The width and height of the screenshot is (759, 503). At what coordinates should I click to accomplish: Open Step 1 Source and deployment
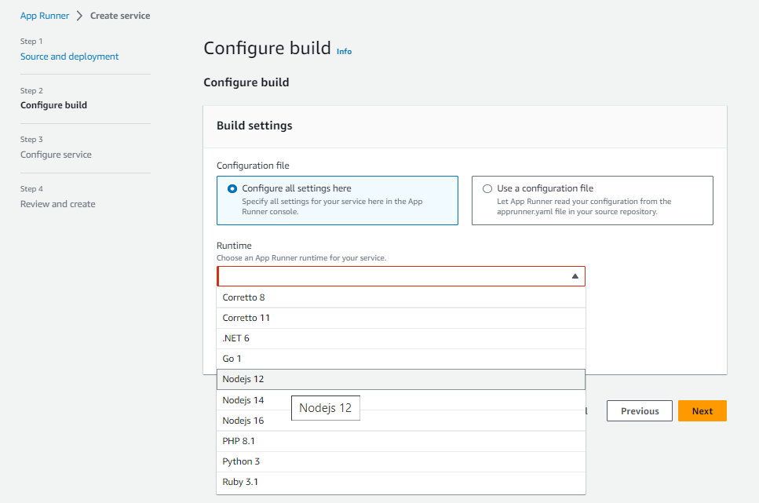[69, 56]
